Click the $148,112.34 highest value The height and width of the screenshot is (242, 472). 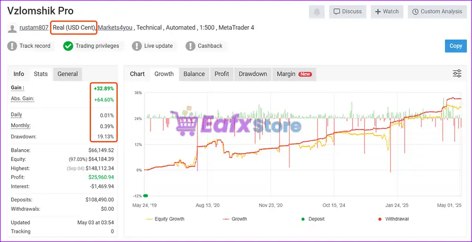100,168
